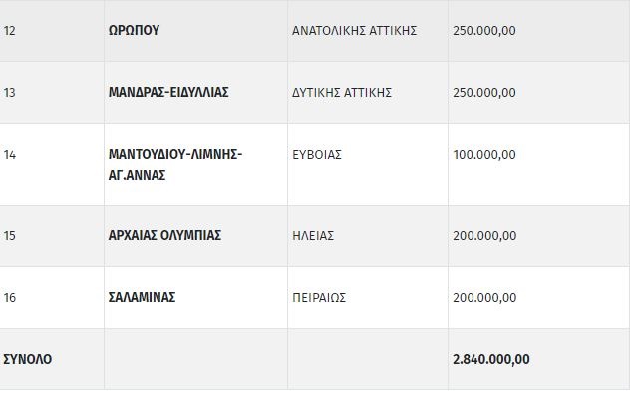The height and width of the screenshot is (396, 631).
Task: Click the row number 15
Action: (9, 236)
